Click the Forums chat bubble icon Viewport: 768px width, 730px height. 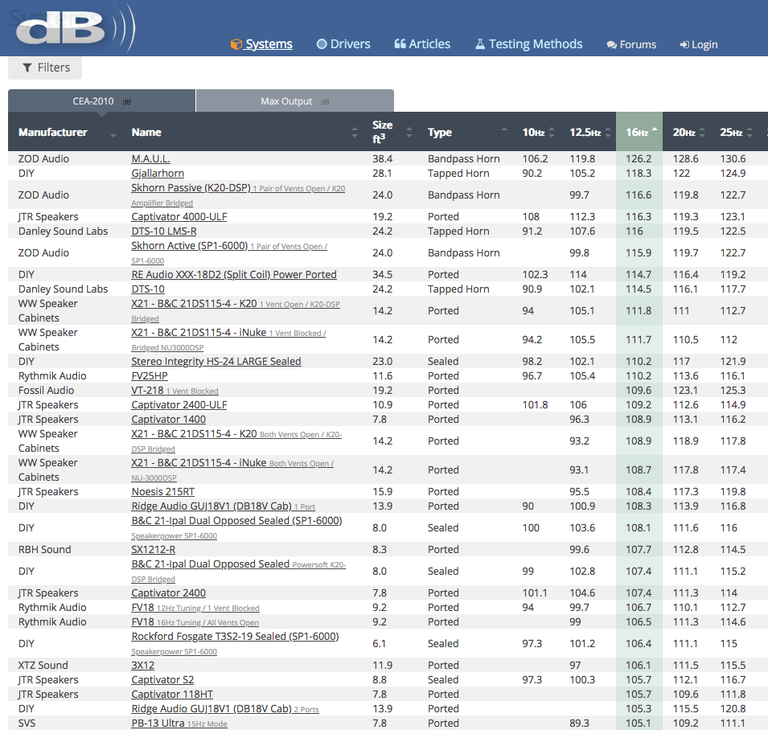(x=611, y=45)
